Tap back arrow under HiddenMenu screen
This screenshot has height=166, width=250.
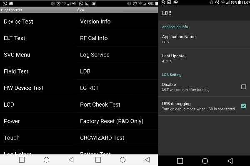[x=71, y=160]
